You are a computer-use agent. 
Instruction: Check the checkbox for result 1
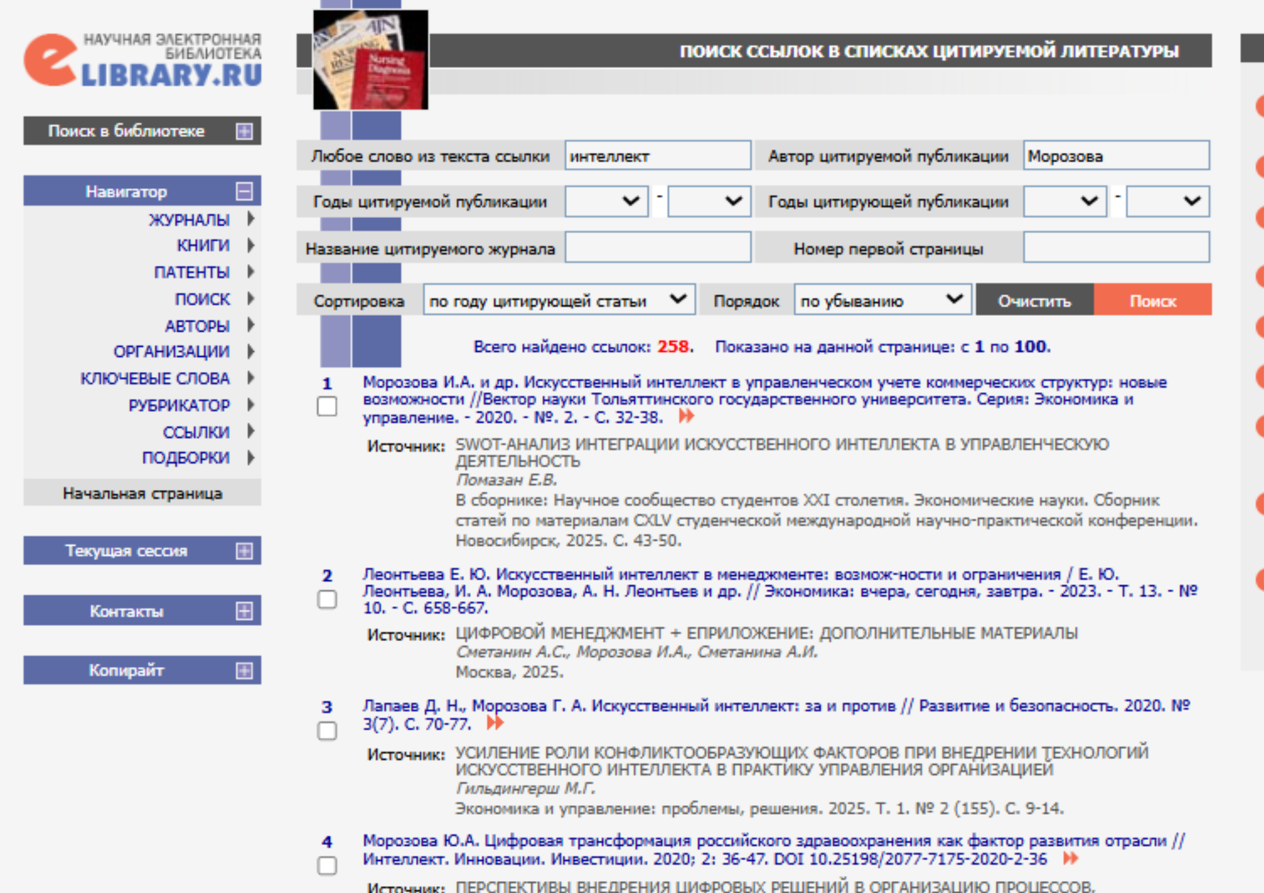point(327,406)
